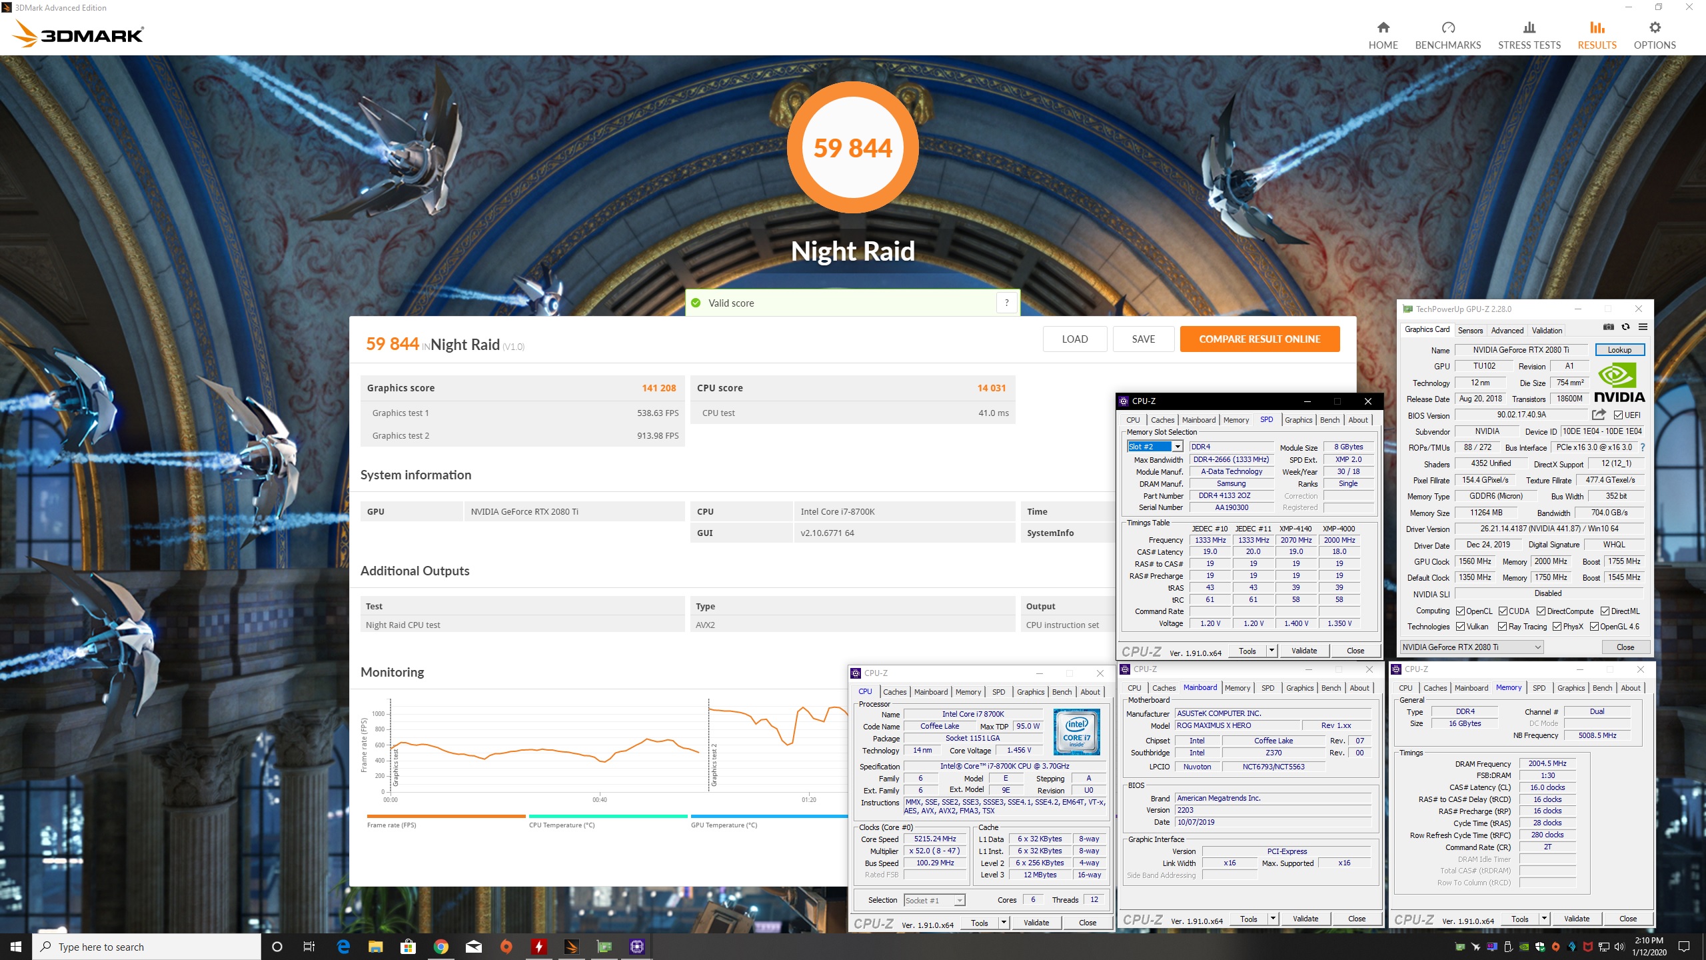The image size is (1706, 960).
Task: Switch to CPU-Z taskbar icon
Action: click(637, 947)
